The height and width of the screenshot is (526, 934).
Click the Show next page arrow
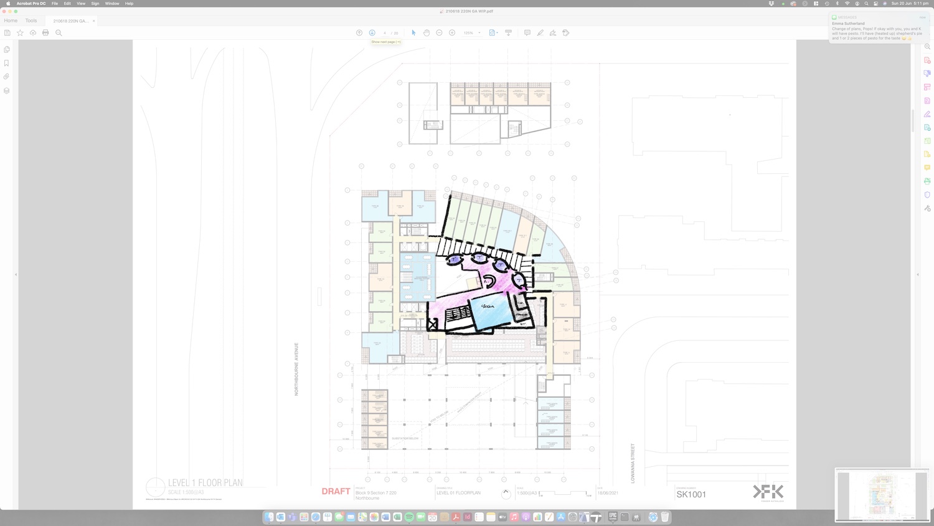372,33
